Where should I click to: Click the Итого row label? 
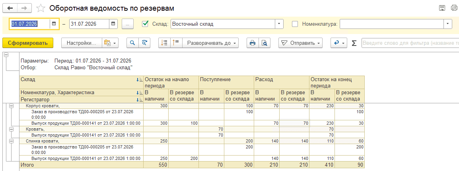tap(27, 165)
